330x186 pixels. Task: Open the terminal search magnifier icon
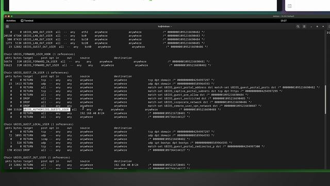(x=298, y=26)
